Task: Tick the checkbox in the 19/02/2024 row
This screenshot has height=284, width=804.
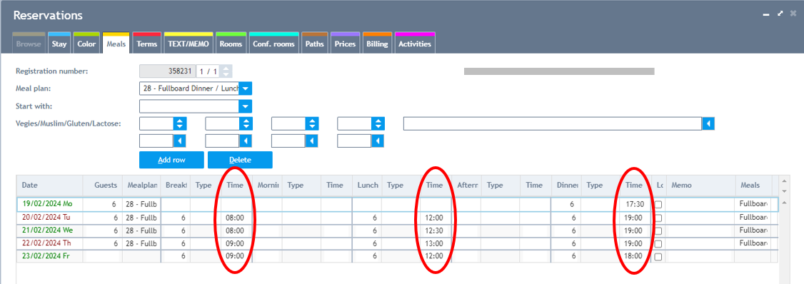Action: pos(658,205)
